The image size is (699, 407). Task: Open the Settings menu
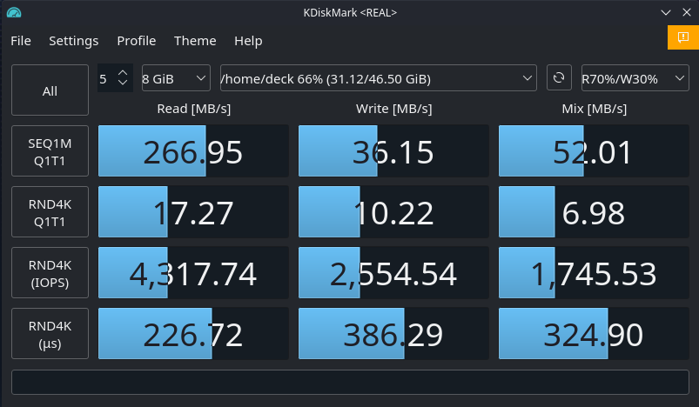coord(73,41)
